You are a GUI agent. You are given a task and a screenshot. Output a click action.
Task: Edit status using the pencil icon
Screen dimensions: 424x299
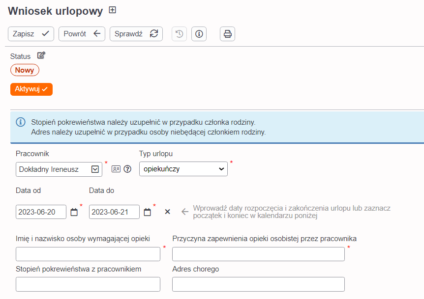(x=41, y=55)
